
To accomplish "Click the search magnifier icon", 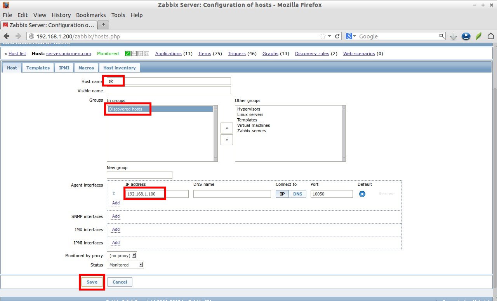I will [x=442, y=36].
